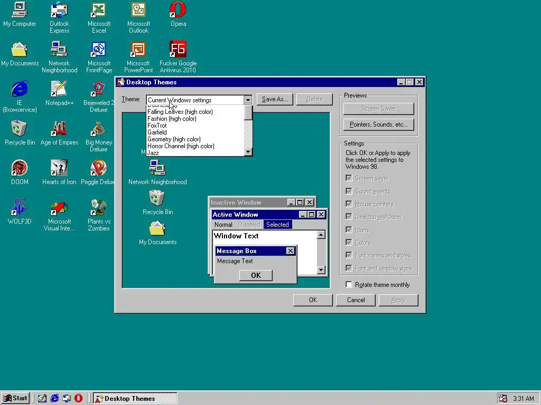Select the Notepad++ desktop shortcut
Screen dimensions: 541x405
[59, 93]
